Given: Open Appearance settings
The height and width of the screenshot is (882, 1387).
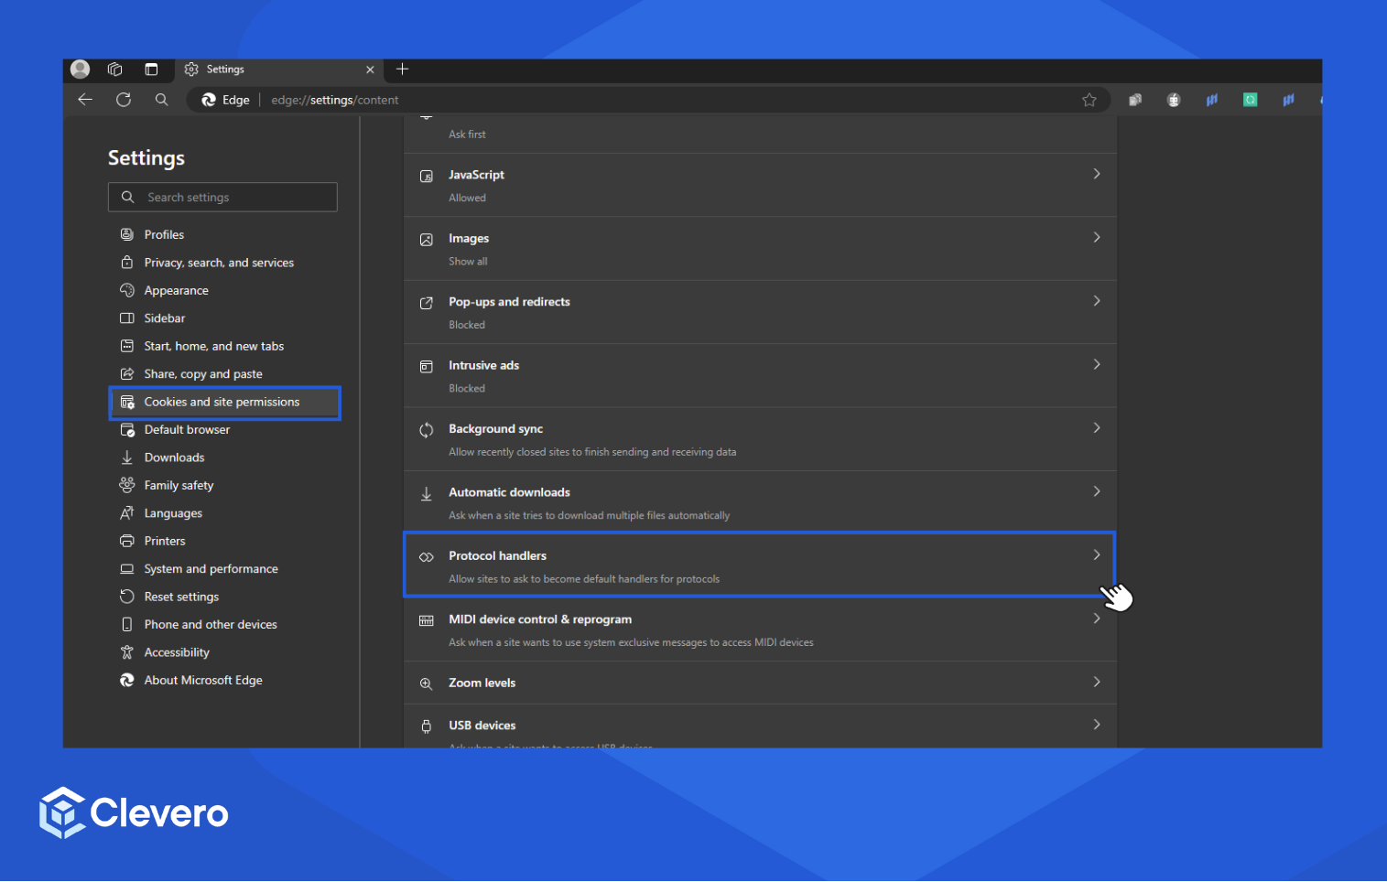Looking at the screenshot, I should 176,291.
